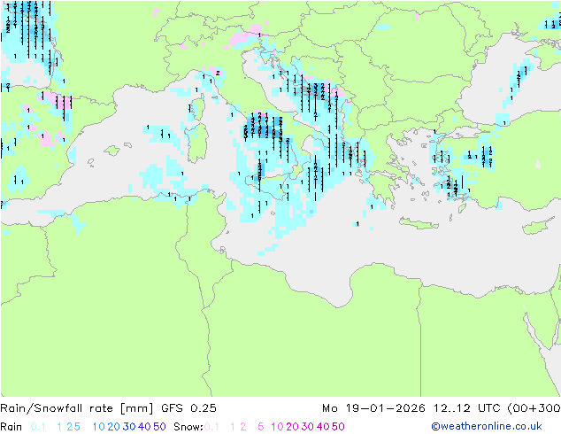Select the Rain legend value 40
The width and height of the screenshot is (561, 434).
pyautogui.click(x=144, y=427)
